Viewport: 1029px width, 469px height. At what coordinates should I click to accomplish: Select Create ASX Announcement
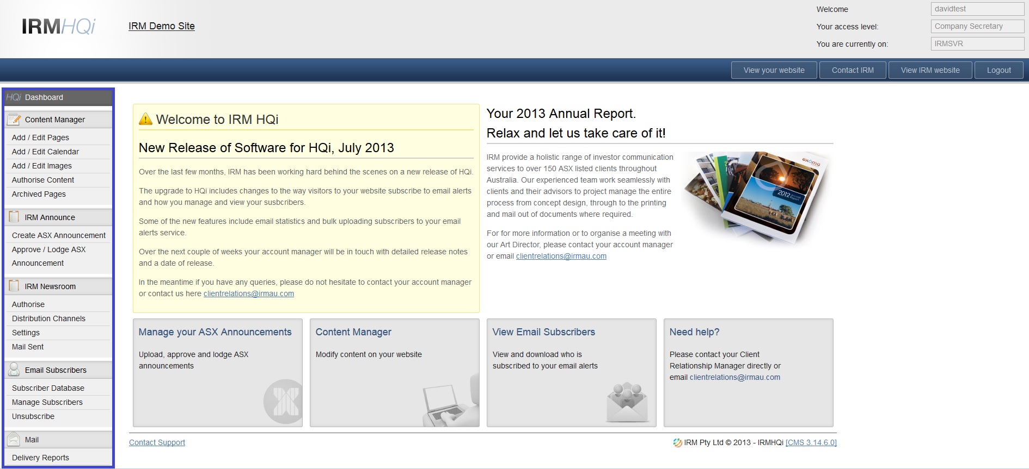[x=59, y=235]
